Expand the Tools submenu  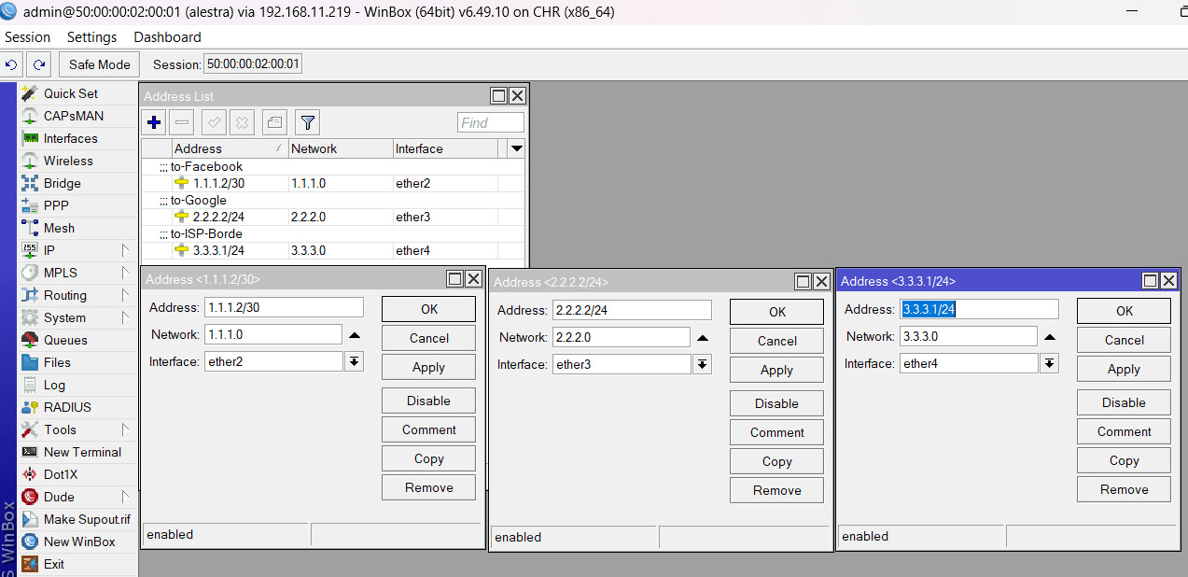125,429
